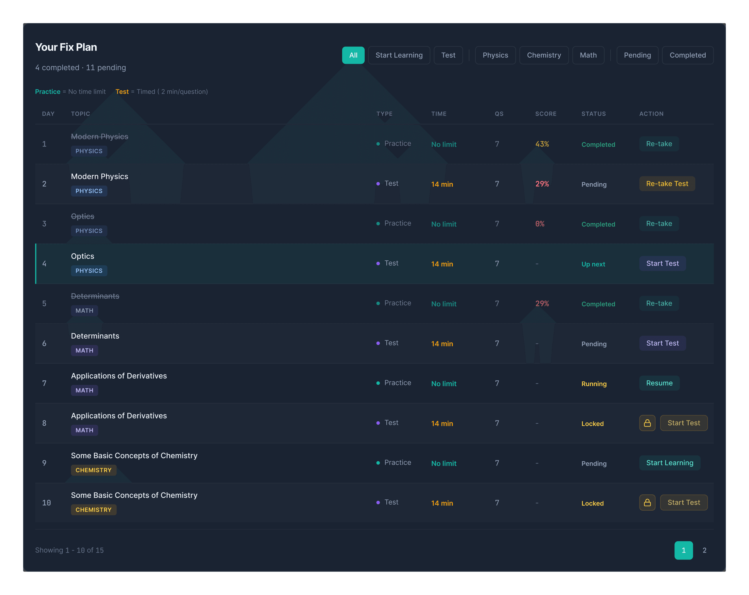
Task: Click Completed status in day 1
Action: 598,144
